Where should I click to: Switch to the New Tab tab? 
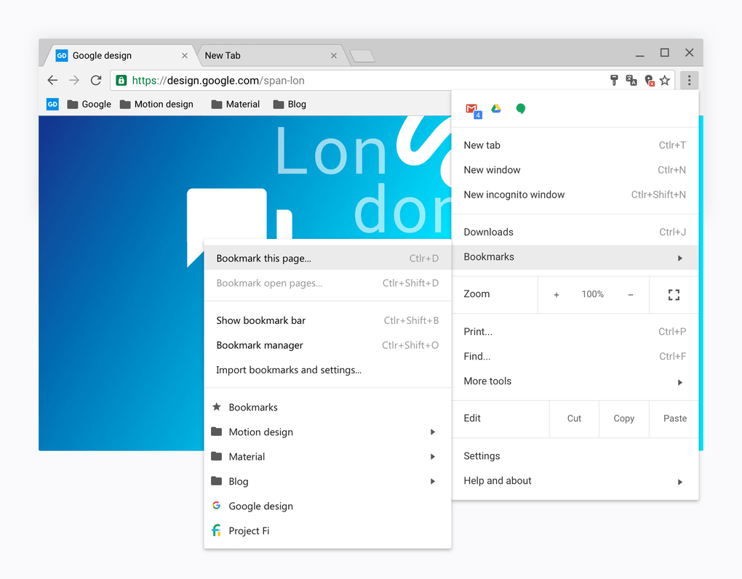click(x=266, y=55)
